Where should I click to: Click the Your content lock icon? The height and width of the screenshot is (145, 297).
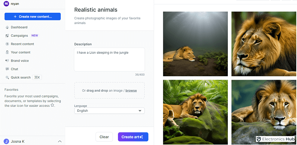(x=7, y=52)
